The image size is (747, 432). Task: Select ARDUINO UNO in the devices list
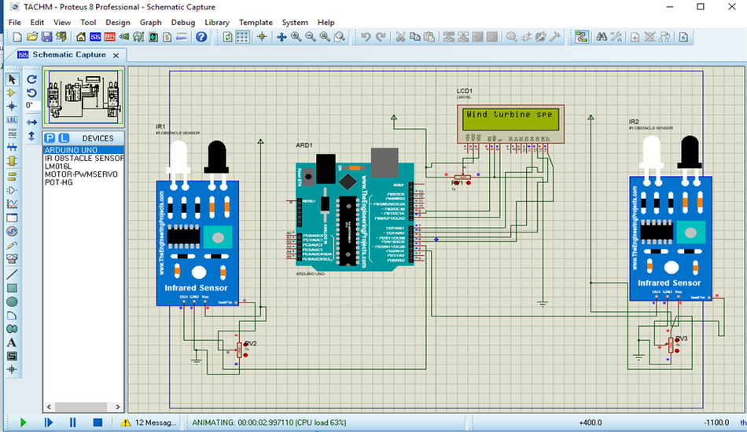click(x=84, y=150)
